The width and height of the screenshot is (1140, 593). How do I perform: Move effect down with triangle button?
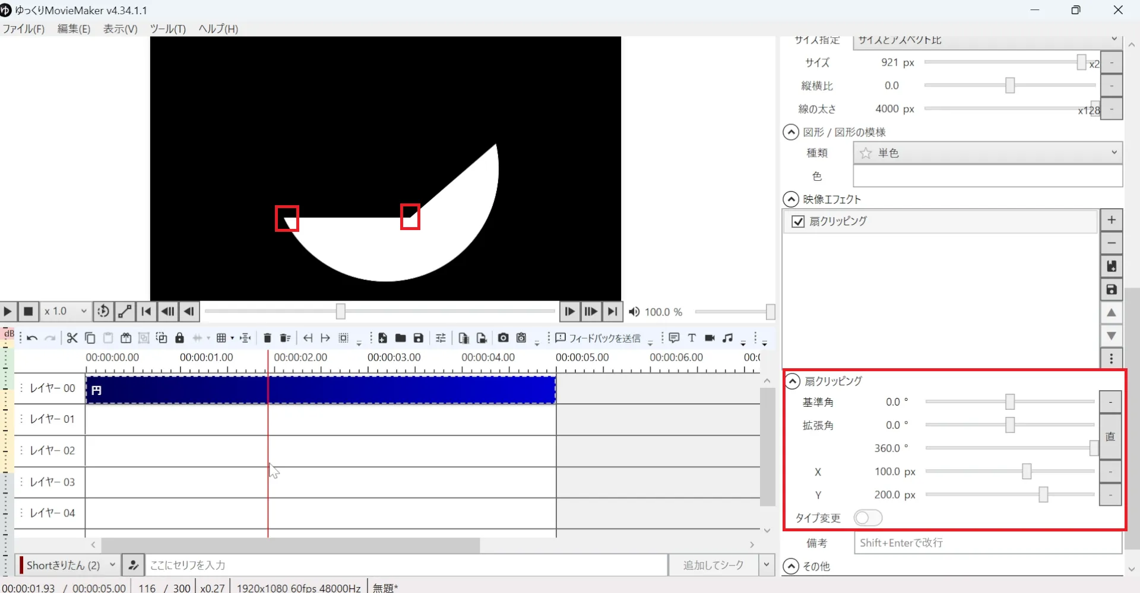click(x=1111, y=336)
